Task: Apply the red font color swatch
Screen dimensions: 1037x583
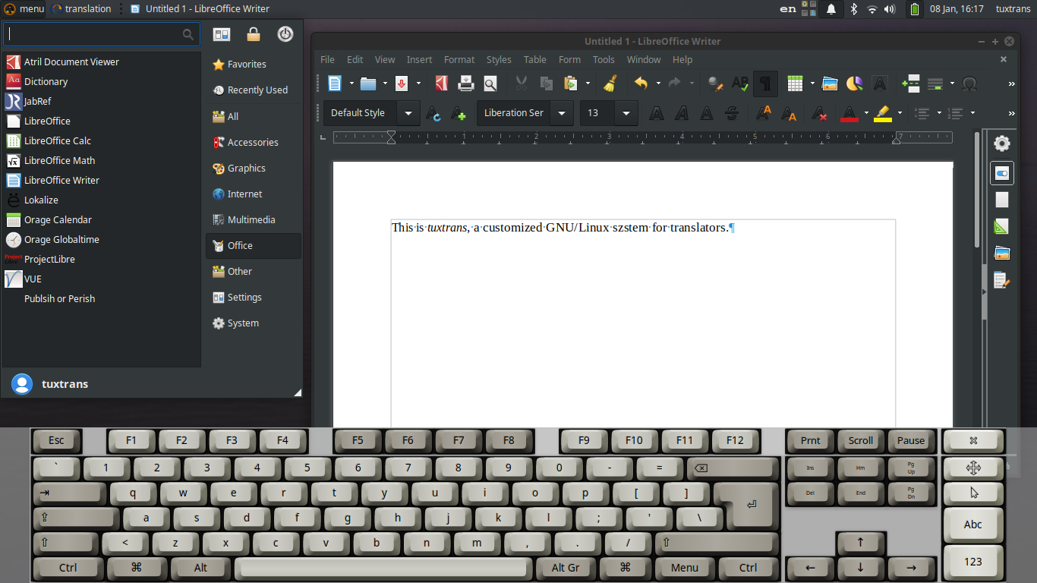Action: [x=849, y=113]
